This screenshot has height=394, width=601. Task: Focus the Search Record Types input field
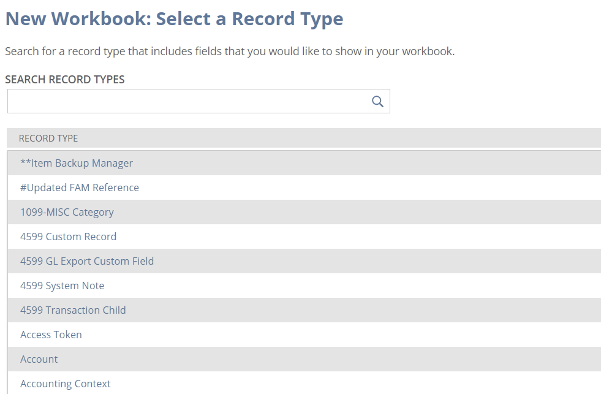pos(187,102)
